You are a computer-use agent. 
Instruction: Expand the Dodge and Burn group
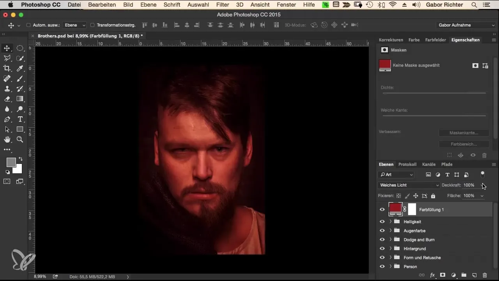391,240
